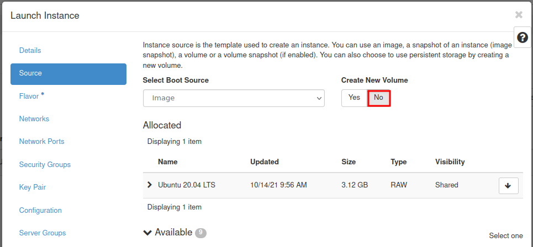Viewport: 533px width, 247px height.
Task: Go to Security Groups step
Action: click(45, 165)
